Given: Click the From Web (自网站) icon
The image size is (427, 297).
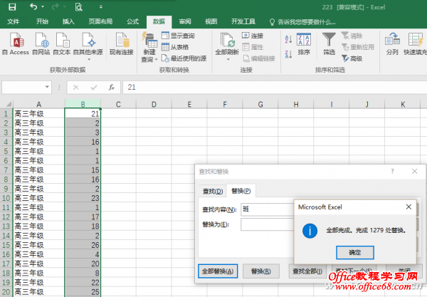Looking at the screenshot, I should [x=42, y=43].
